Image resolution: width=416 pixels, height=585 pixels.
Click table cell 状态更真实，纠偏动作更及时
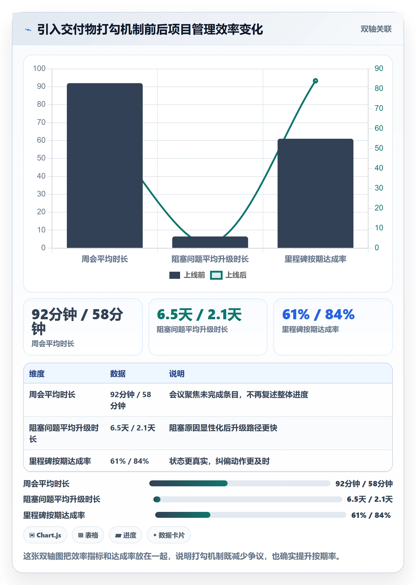pyautogui.click(x=219, y=461)
